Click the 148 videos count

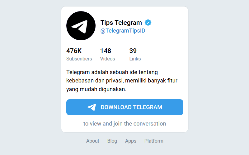coord(106,51)
